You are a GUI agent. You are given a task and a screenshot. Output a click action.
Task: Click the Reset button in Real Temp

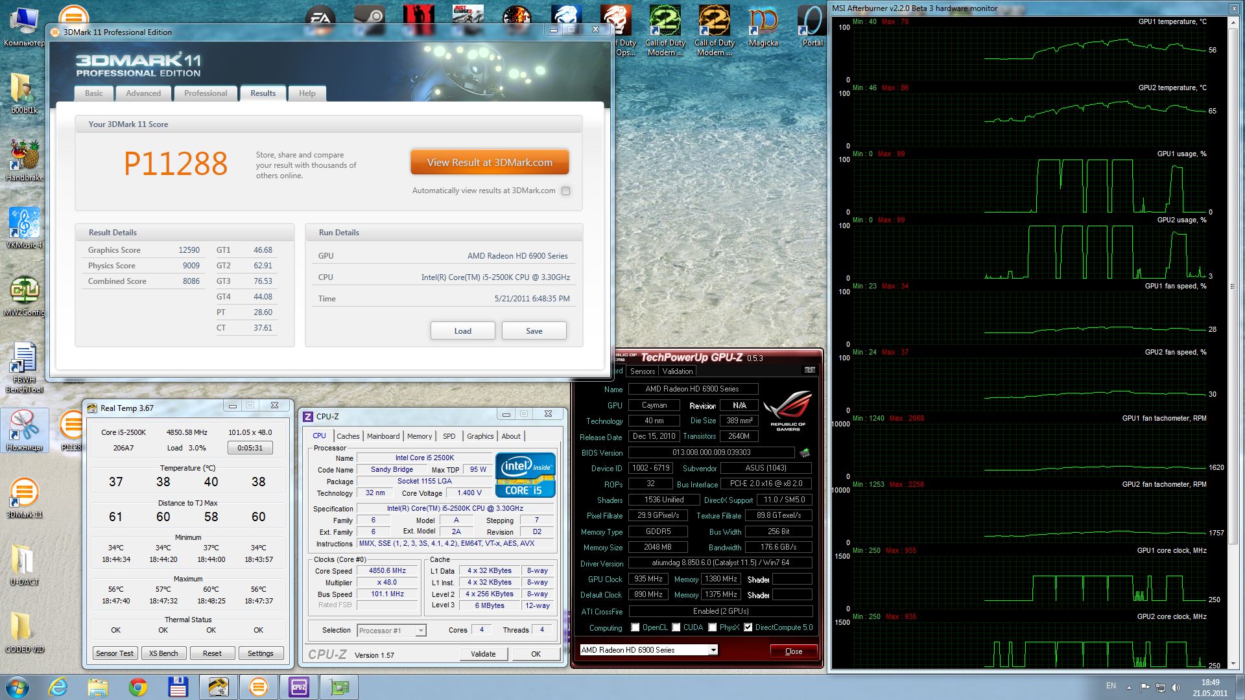coord(212,653)
